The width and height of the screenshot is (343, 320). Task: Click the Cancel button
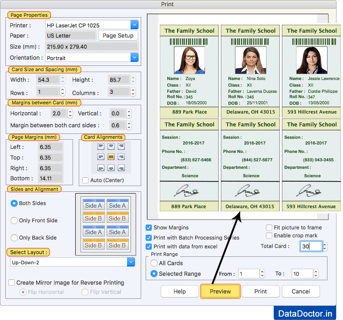(301, 291)
